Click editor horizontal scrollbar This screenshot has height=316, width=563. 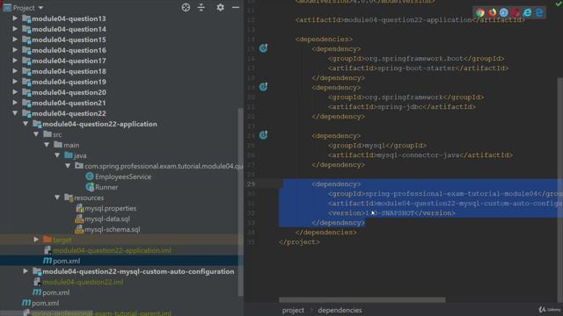tap(362, 299)
